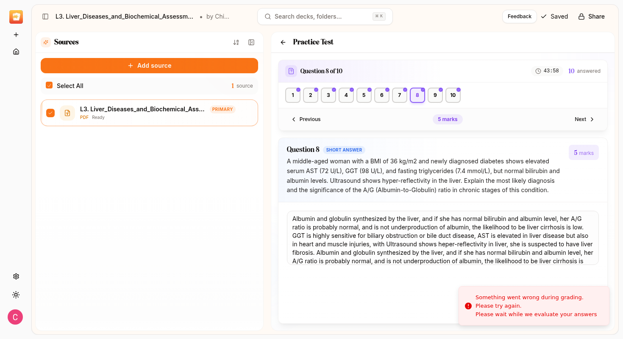Click the plus icon in left sidebar
Viewport: 623px width, 339px height.
click(16, 35)
